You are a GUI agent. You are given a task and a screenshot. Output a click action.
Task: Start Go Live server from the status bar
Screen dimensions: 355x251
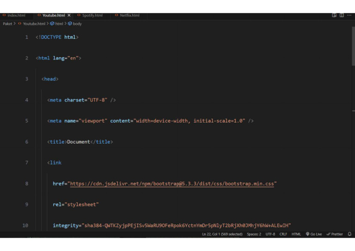click(314, 234)
